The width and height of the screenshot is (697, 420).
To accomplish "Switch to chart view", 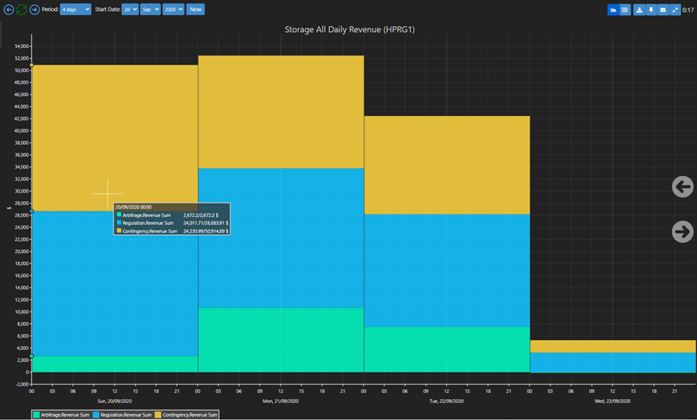I will 613,10.
